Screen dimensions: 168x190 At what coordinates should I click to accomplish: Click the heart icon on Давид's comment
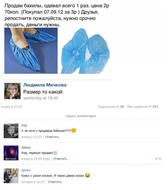coord(156,159)
